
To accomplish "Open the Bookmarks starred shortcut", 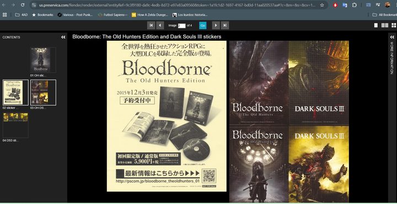I will 42,15.
